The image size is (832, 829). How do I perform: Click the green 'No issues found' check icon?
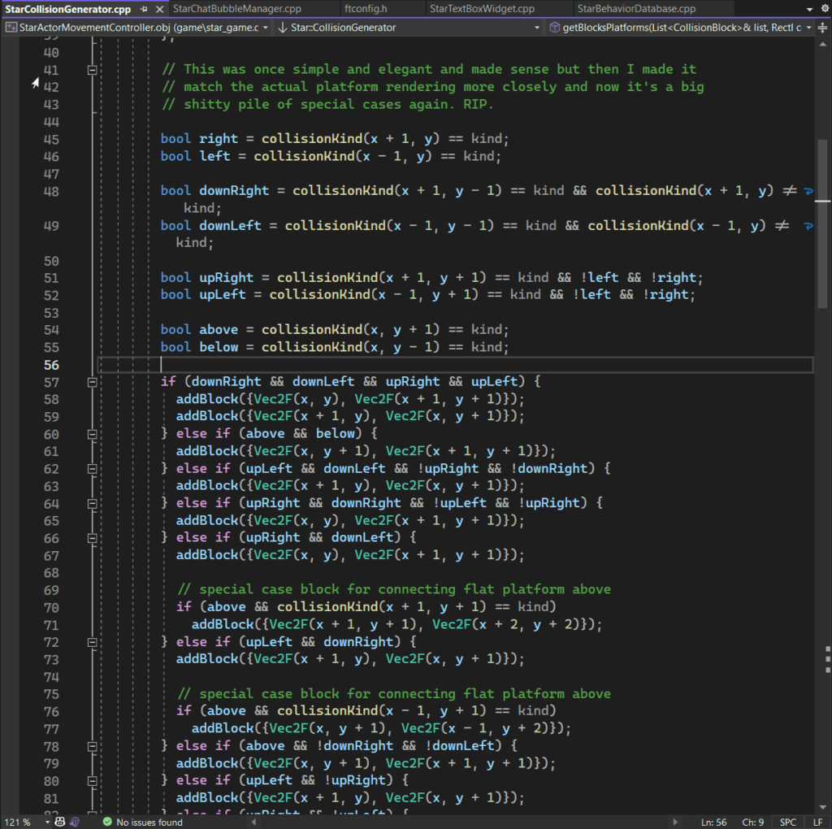click(x=106, y=822)
